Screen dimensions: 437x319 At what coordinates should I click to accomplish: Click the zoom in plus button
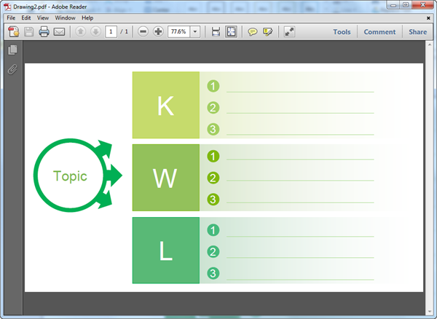(158, 32)
